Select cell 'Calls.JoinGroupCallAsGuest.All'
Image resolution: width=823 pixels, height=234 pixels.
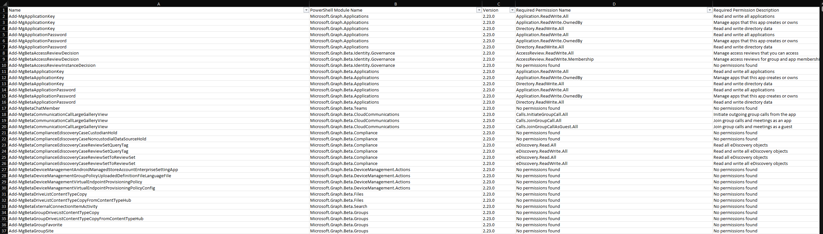tap(614, 127)
